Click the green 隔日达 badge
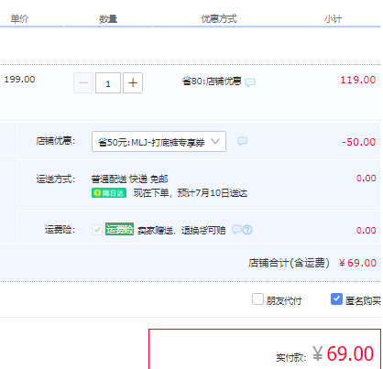The height and width of the screenshot is (369, 383). (109, 193)
